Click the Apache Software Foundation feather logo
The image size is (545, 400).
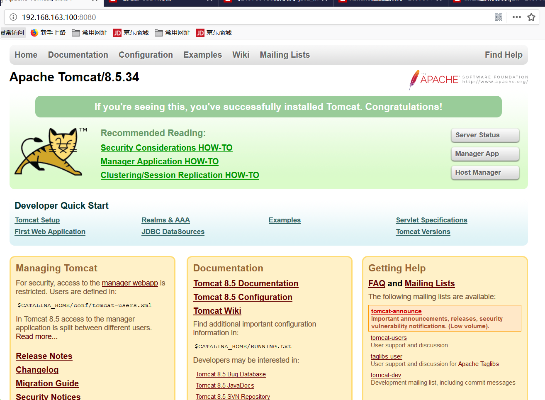tap(468, 80)
